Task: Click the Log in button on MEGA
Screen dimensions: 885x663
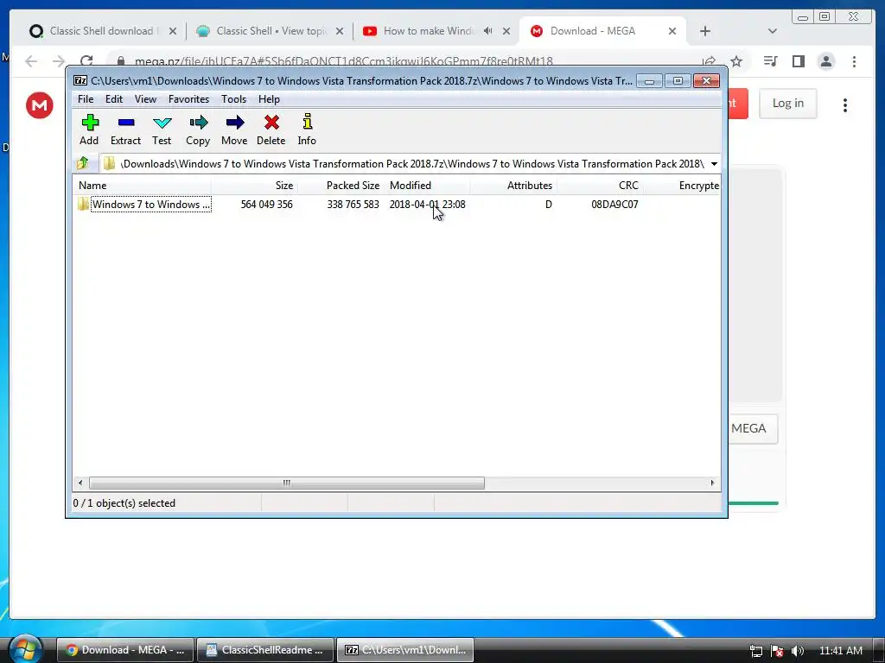Action: point(788,104)
